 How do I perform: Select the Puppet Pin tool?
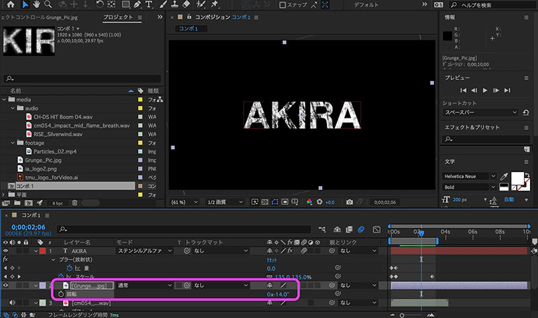click(x=215, y=5)
